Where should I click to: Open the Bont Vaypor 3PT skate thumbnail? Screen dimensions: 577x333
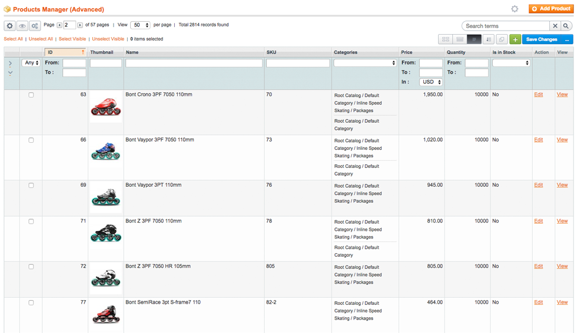click(106, 197)
